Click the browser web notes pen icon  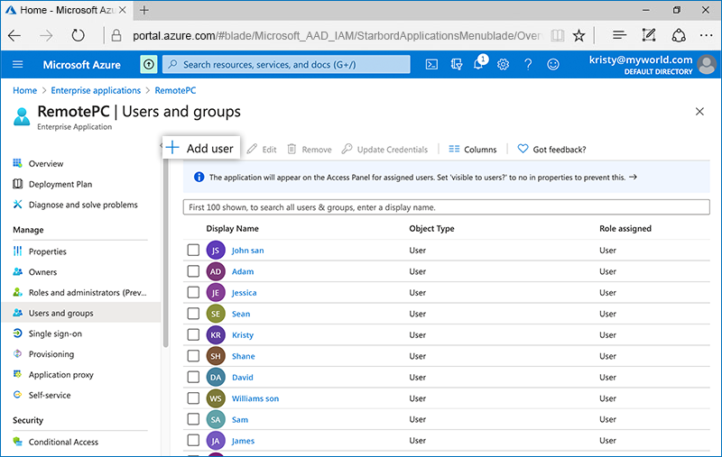click(649, 35)
